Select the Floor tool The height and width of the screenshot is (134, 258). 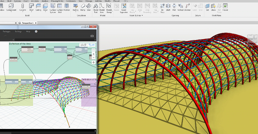(45, 8)
